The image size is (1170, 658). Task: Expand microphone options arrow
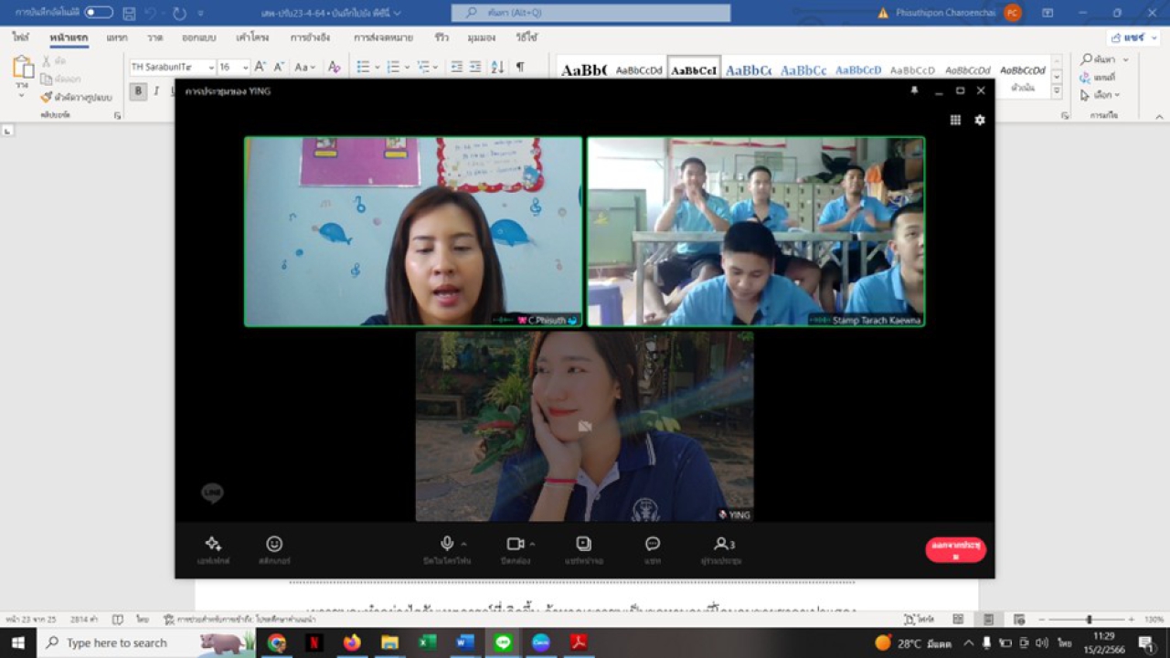click(463, 544)
